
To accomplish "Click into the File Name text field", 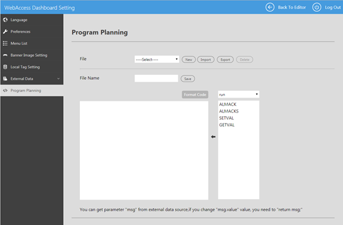I will click(x=156, y=79).
